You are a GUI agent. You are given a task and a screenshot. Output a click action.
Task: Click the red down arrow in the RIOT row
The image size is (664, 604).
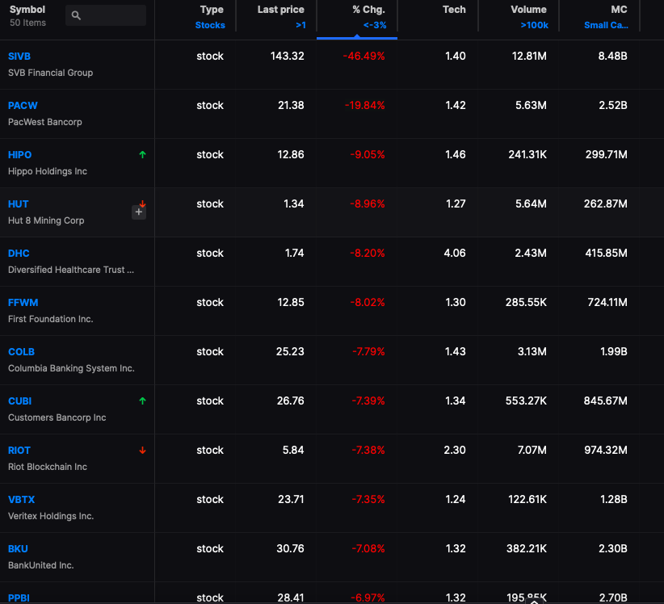pyautogui.click(x=143, y=451)
